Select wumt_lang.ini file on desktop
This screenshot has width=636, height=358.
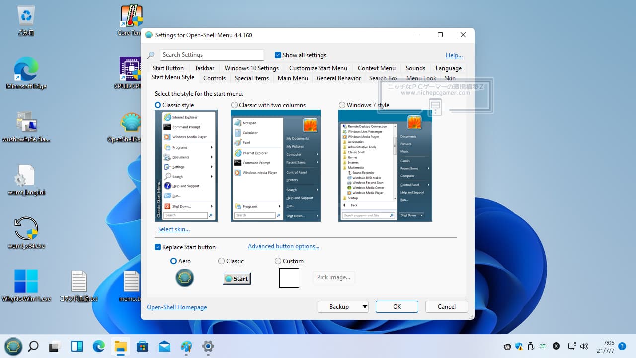pyautogui.click(x=26, y=179)
